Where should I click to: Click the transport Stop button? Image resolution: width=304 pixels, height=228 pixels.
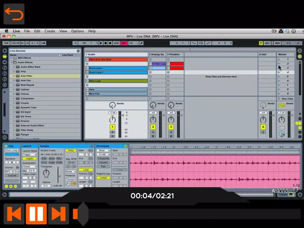[105, 43]
